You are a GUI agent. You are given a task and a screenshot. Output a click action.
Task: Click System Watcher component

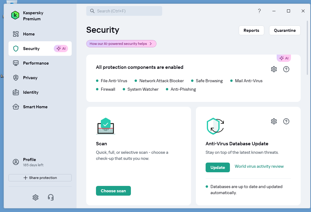point(141,89)
